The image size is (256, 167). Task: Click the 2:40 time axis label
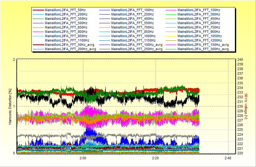click(x=228, y=158)
